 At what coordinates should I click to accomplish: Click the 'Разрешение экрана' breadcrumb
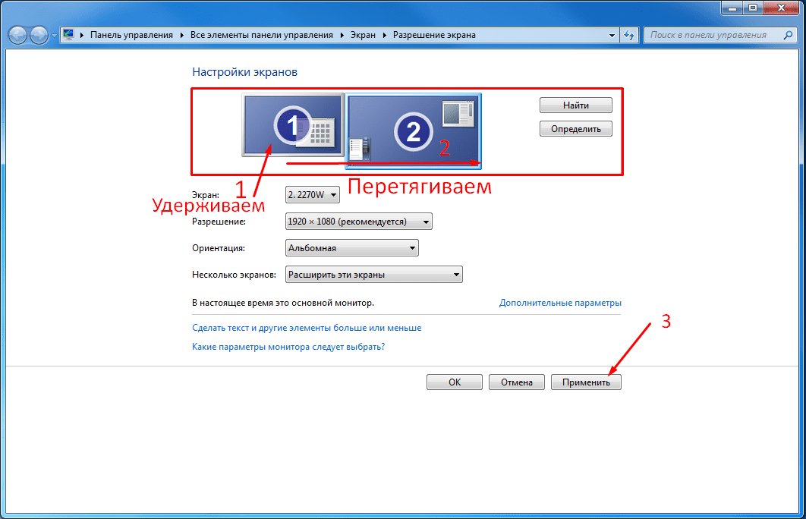pyautogui.click(x=434, y=35)
